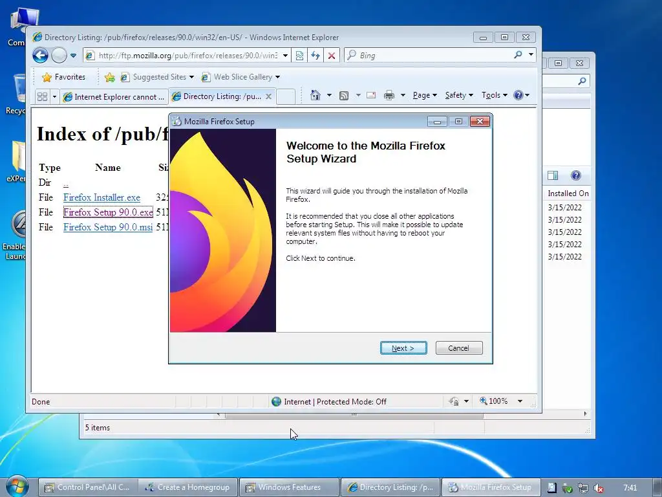662x497 pixels.
Task: Go back with Internet Explorer's Back arrow
Action: coord(41,56)
